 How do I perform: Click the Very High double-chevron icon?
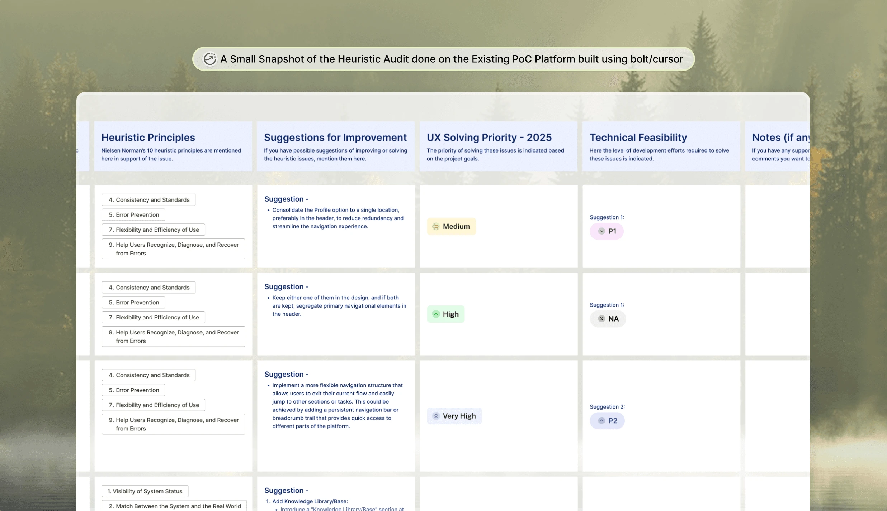[x=436, y=416]
